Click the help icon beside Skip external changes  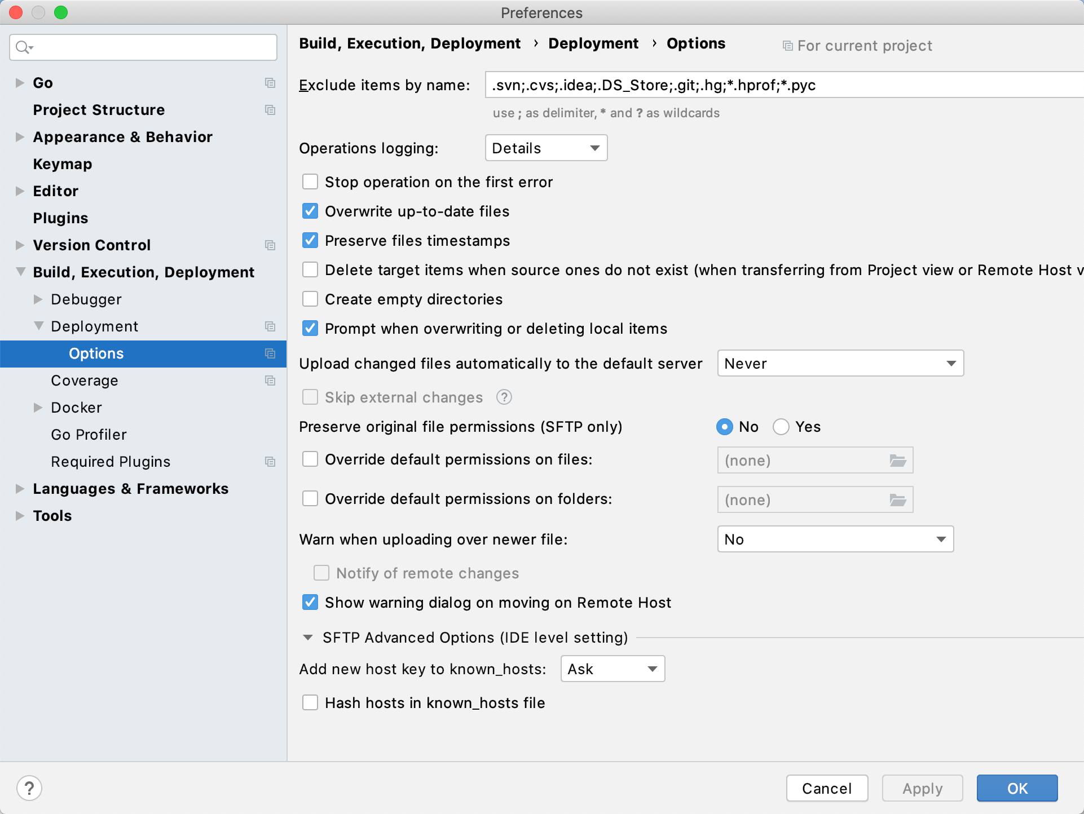[x=504, y=397]
